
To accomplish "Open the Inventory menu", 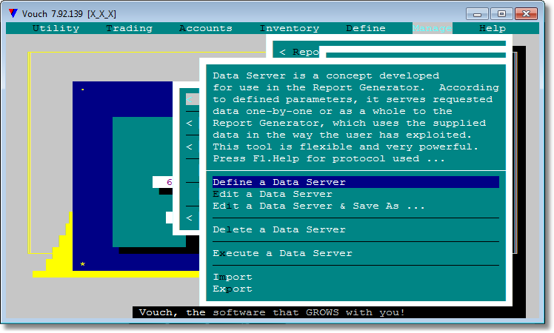I will (x=290, y=28).
